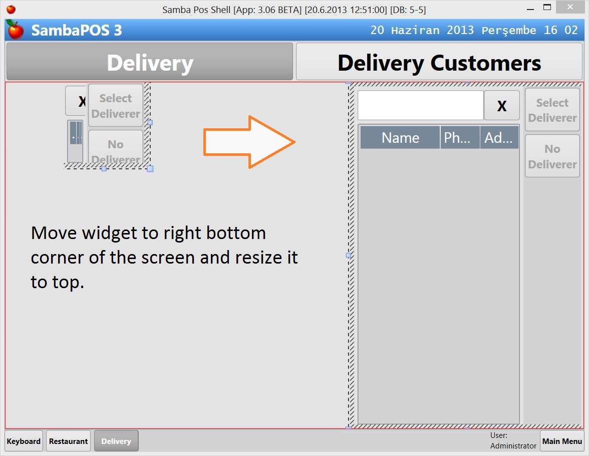Click left-edge resize handle of large widget
This screenshot has height=456, width=589.
tap(349, 255)
